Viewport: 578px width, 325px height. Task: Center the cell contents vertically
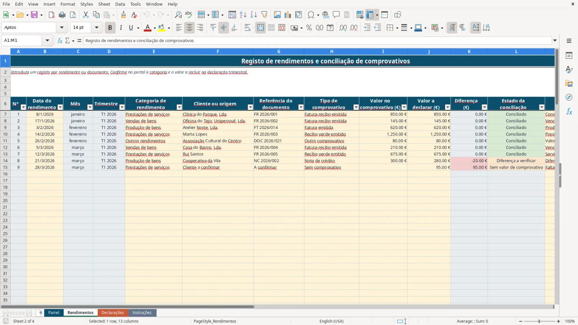(x=223, y=28)
